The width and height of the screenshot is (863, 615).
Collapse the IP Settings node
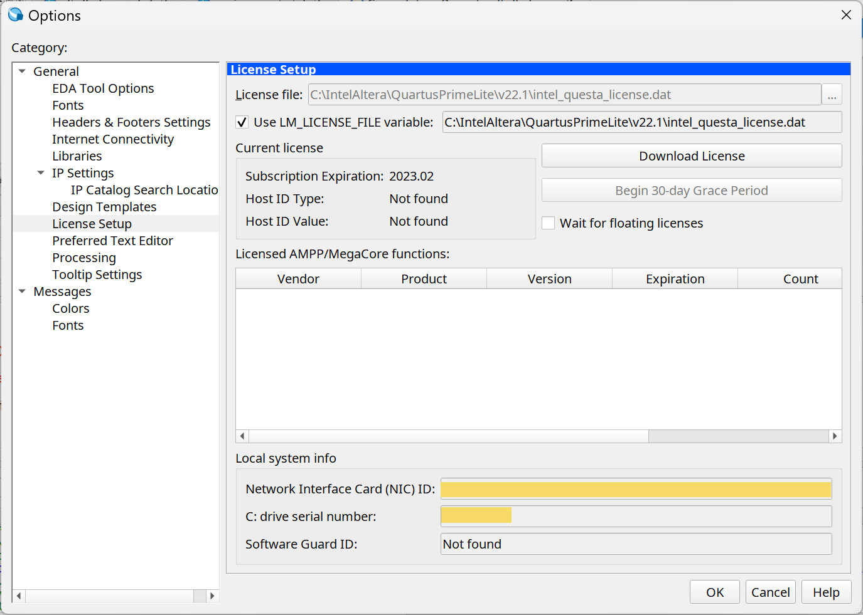pyautogui.click(x=41, y=173)
